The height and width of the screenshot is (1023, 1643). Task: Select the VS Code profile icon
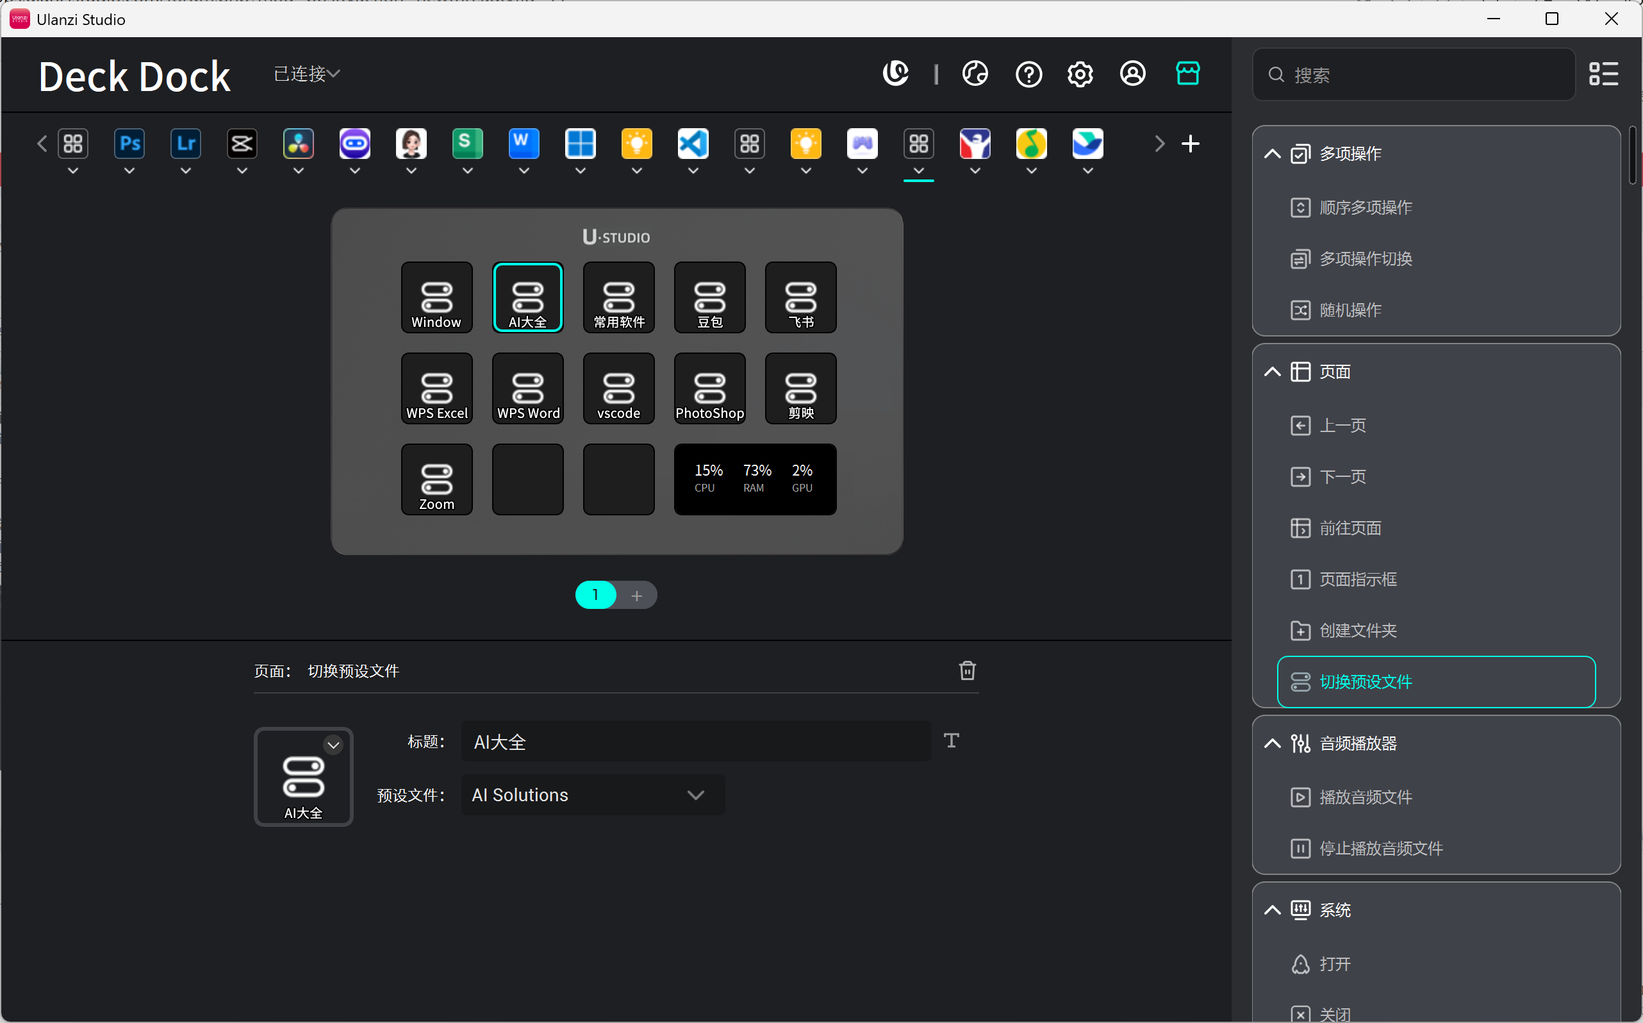click(693, 144)
